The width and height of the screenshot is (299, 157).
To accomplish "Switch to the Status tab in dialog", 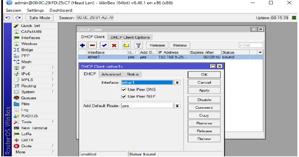I will click(x=133, y=74).
